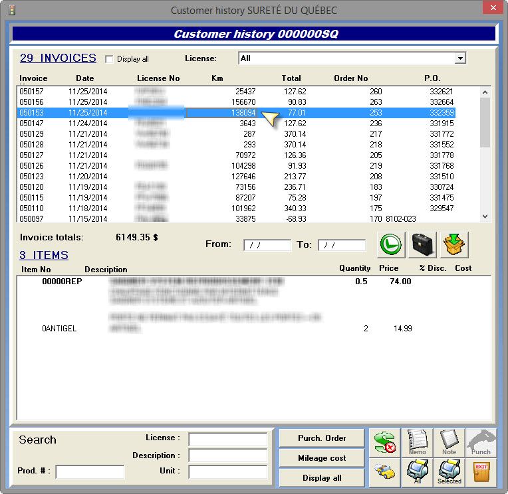Focus the search Unit input field

228,471
